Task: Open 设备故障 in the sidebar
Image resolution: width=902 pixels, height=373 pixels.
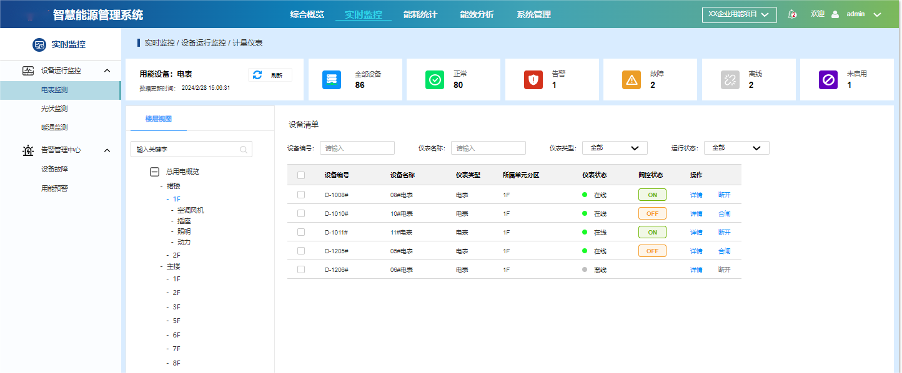Action: tap(54, 169)
